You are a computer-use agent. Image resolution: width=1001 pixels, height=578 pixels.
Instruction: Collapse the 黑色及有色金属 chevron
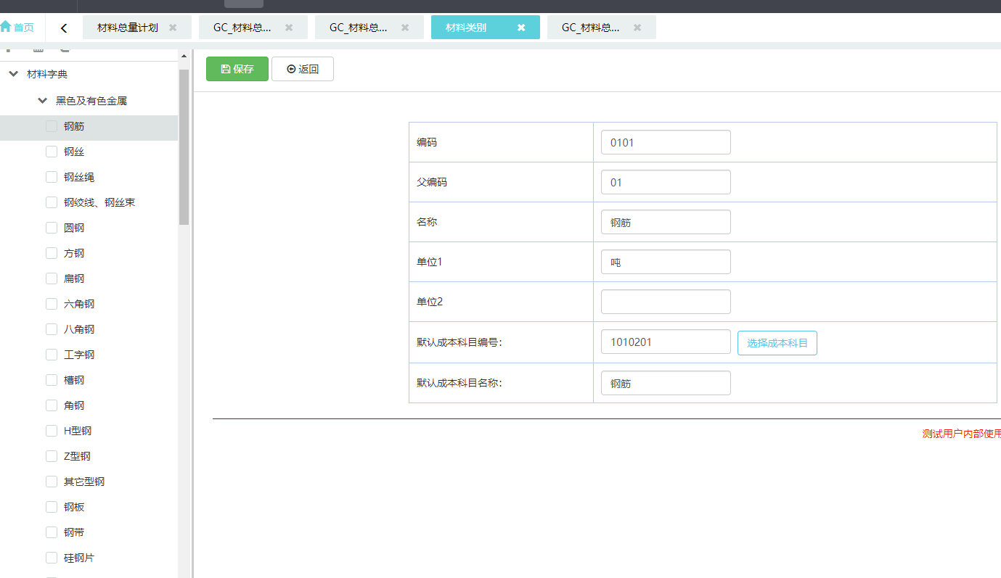point(43,101)
